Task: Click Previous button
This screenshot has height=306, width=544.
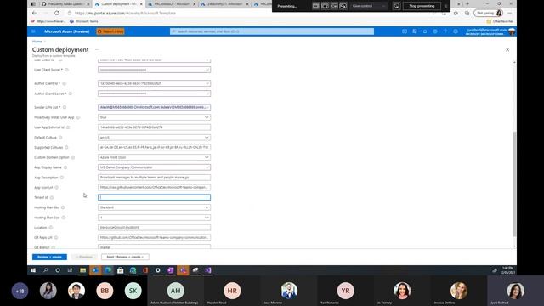Action: 84,257
